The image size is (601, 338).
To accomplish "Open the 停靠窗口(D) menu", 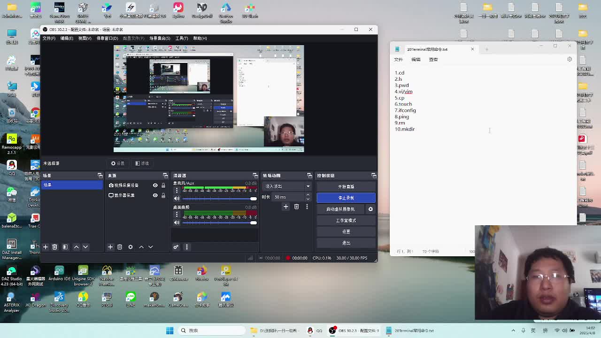I will pos(107,38).
